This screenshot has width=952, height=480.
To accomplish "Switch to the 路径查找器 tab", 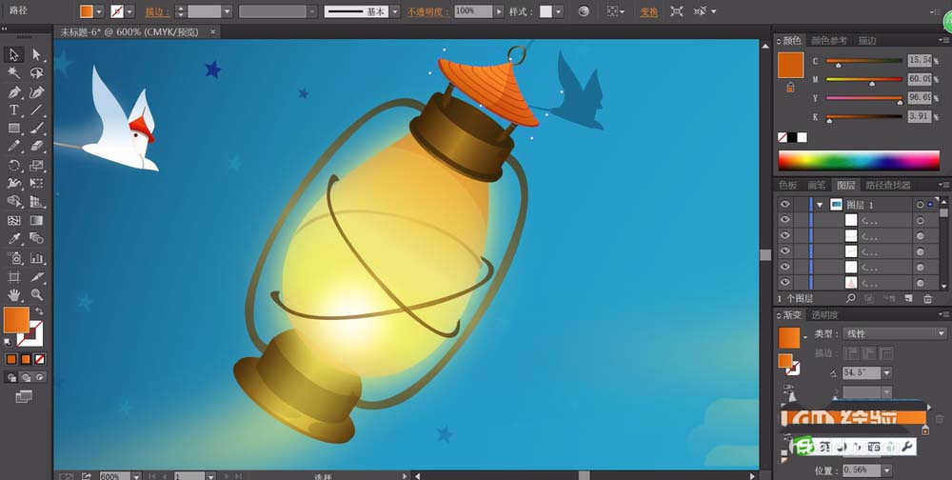I will [x=888, y=186].
